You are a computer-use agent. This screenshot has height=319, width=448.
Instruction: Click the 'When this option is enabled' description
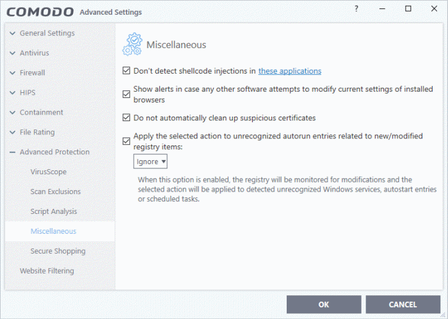(287, 189)
